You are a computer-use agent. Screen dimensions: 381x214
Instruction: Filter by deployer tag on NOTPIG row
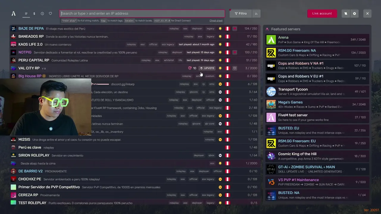point(177,52)
